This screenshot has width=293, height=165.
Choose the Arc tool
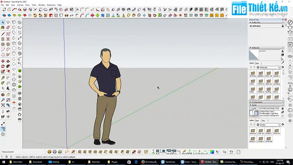coord(3,49)
